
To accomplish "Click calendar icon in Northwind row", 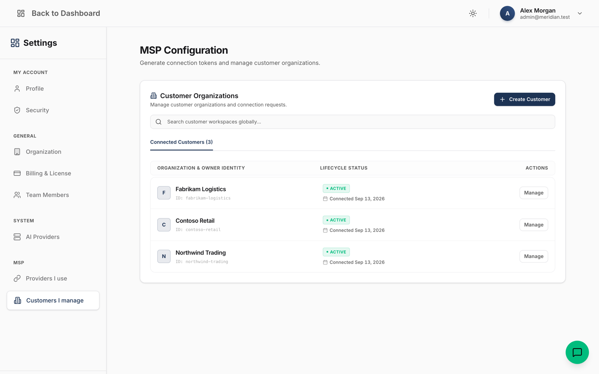I will tap(325, 263).
